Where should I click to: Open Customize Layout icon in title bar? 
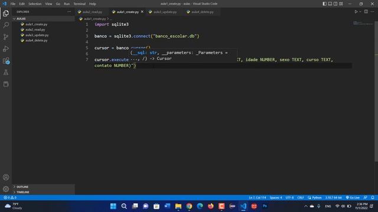[341, 4]
